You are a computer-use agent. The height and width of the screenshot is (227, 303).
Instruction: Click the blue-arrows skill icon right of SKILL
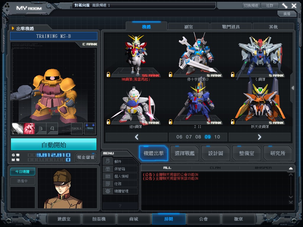click(x=90, y=129)
